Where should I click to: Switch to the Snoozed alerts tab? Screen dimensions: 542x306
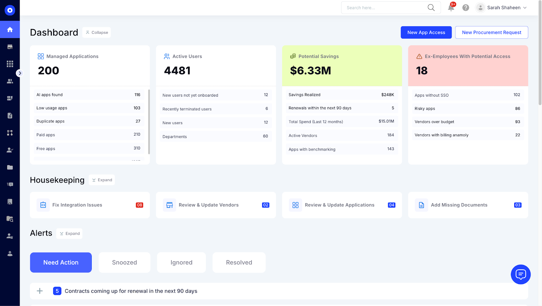(x=124, y=262)
